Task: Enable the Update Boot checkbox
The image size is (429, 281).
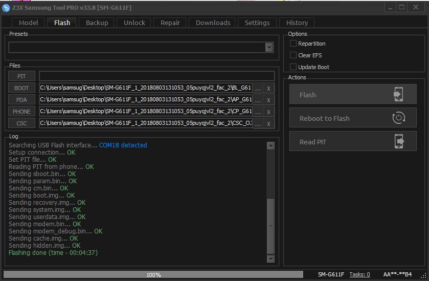Action: (x=293, y=67)
